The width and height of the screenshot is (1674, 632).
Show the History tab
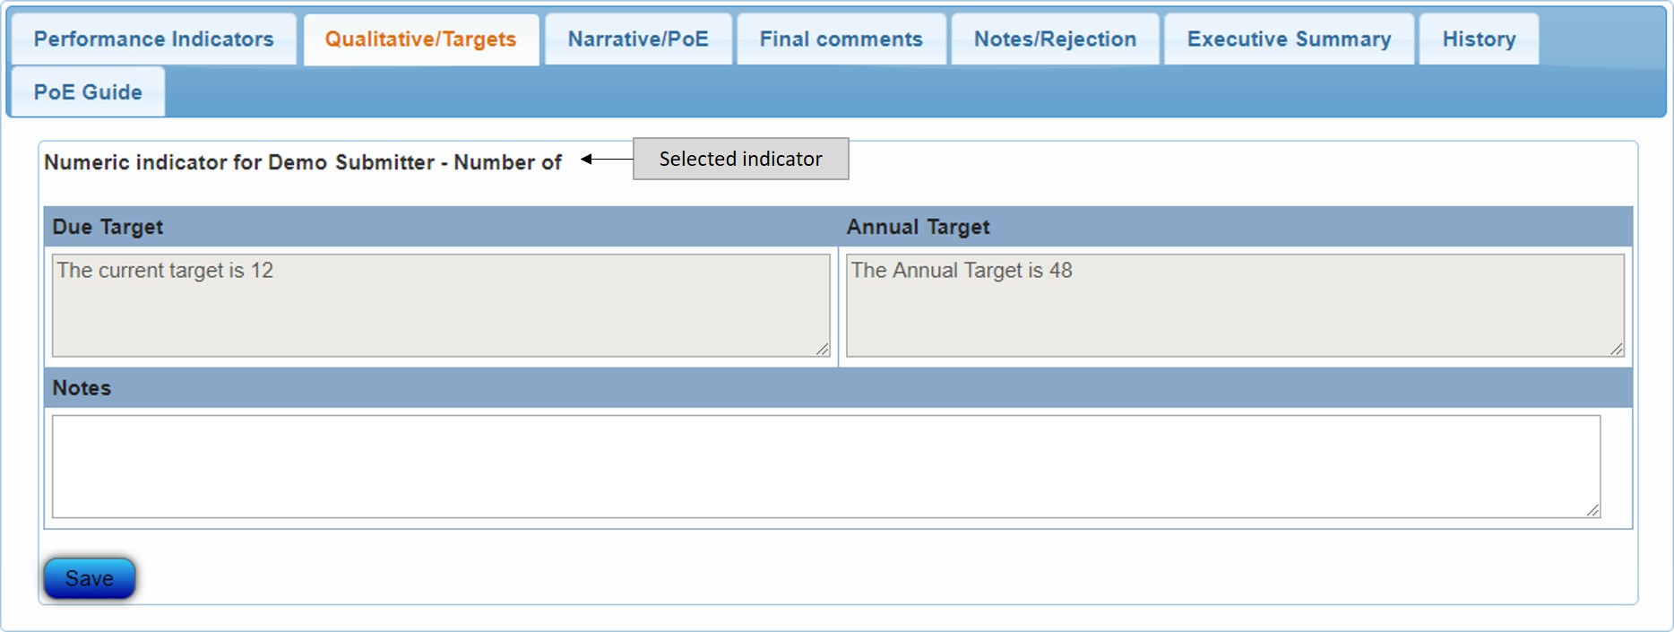pos(1479,39)
